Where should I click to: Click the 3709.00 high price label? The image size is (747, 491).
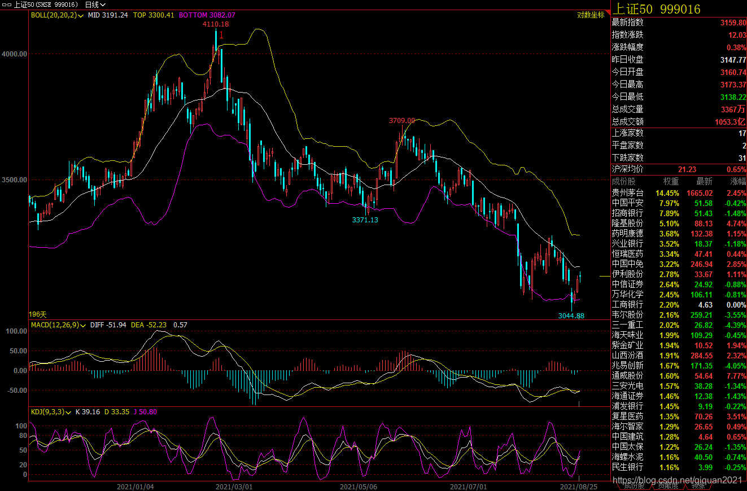pyautogui.click(x=401, y=120)
